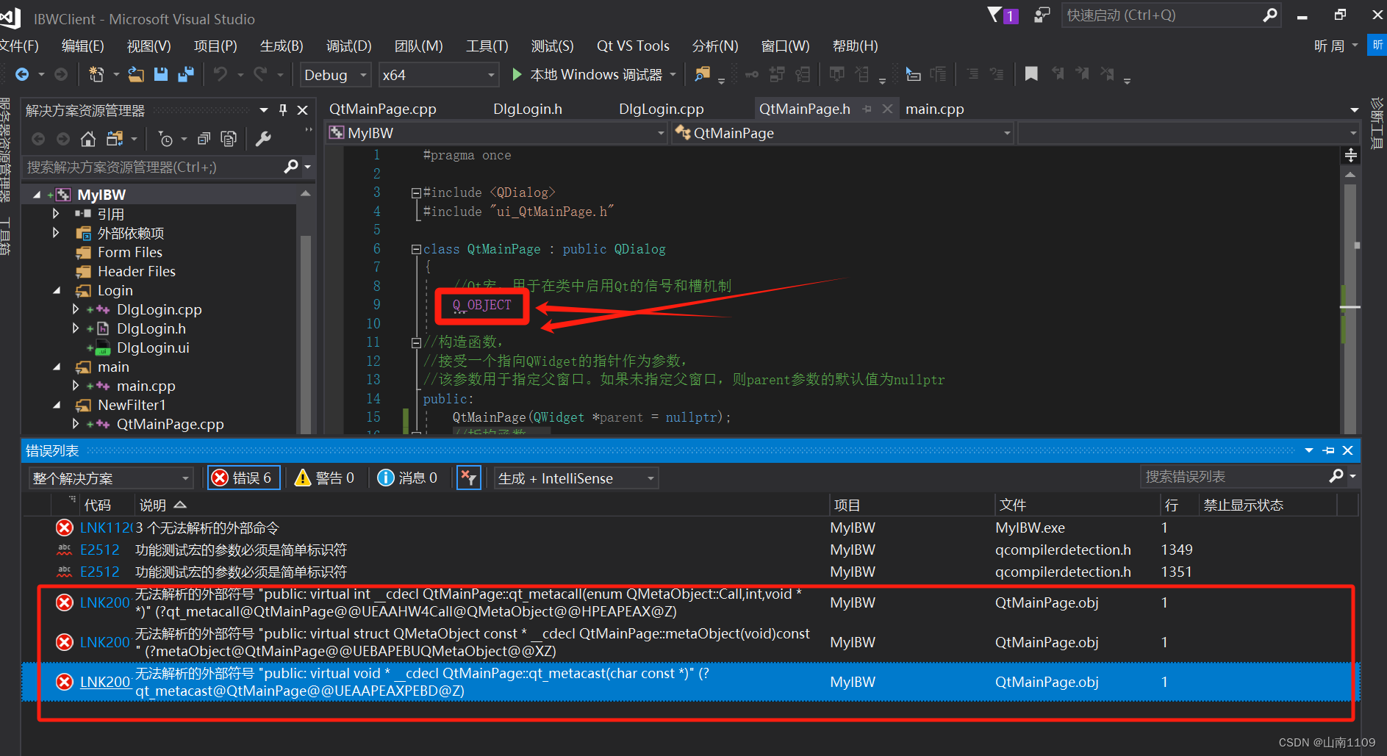This screenshot has height=756, width=1387.
Task: Open properties wrench icon in Solution Explorer
Action: coord(263,139)
